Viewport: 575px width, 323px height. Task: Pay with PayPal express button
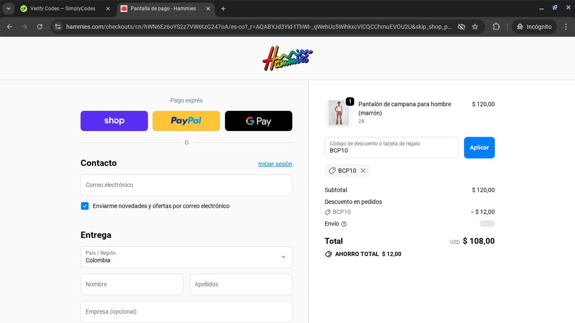coord(186,121)
